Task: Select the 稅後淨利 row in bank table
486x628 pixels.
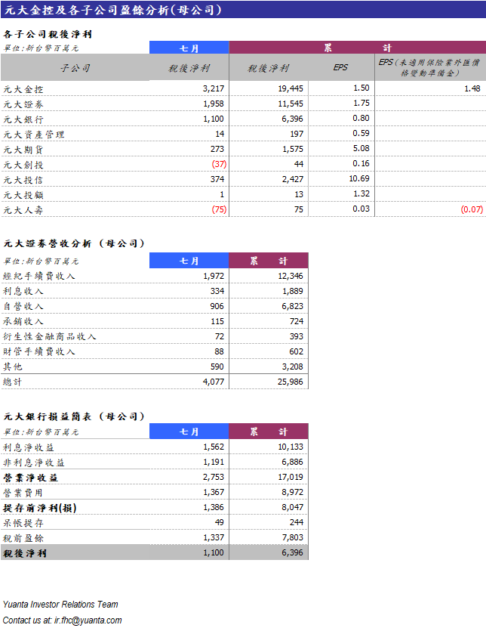Action: 155,552
